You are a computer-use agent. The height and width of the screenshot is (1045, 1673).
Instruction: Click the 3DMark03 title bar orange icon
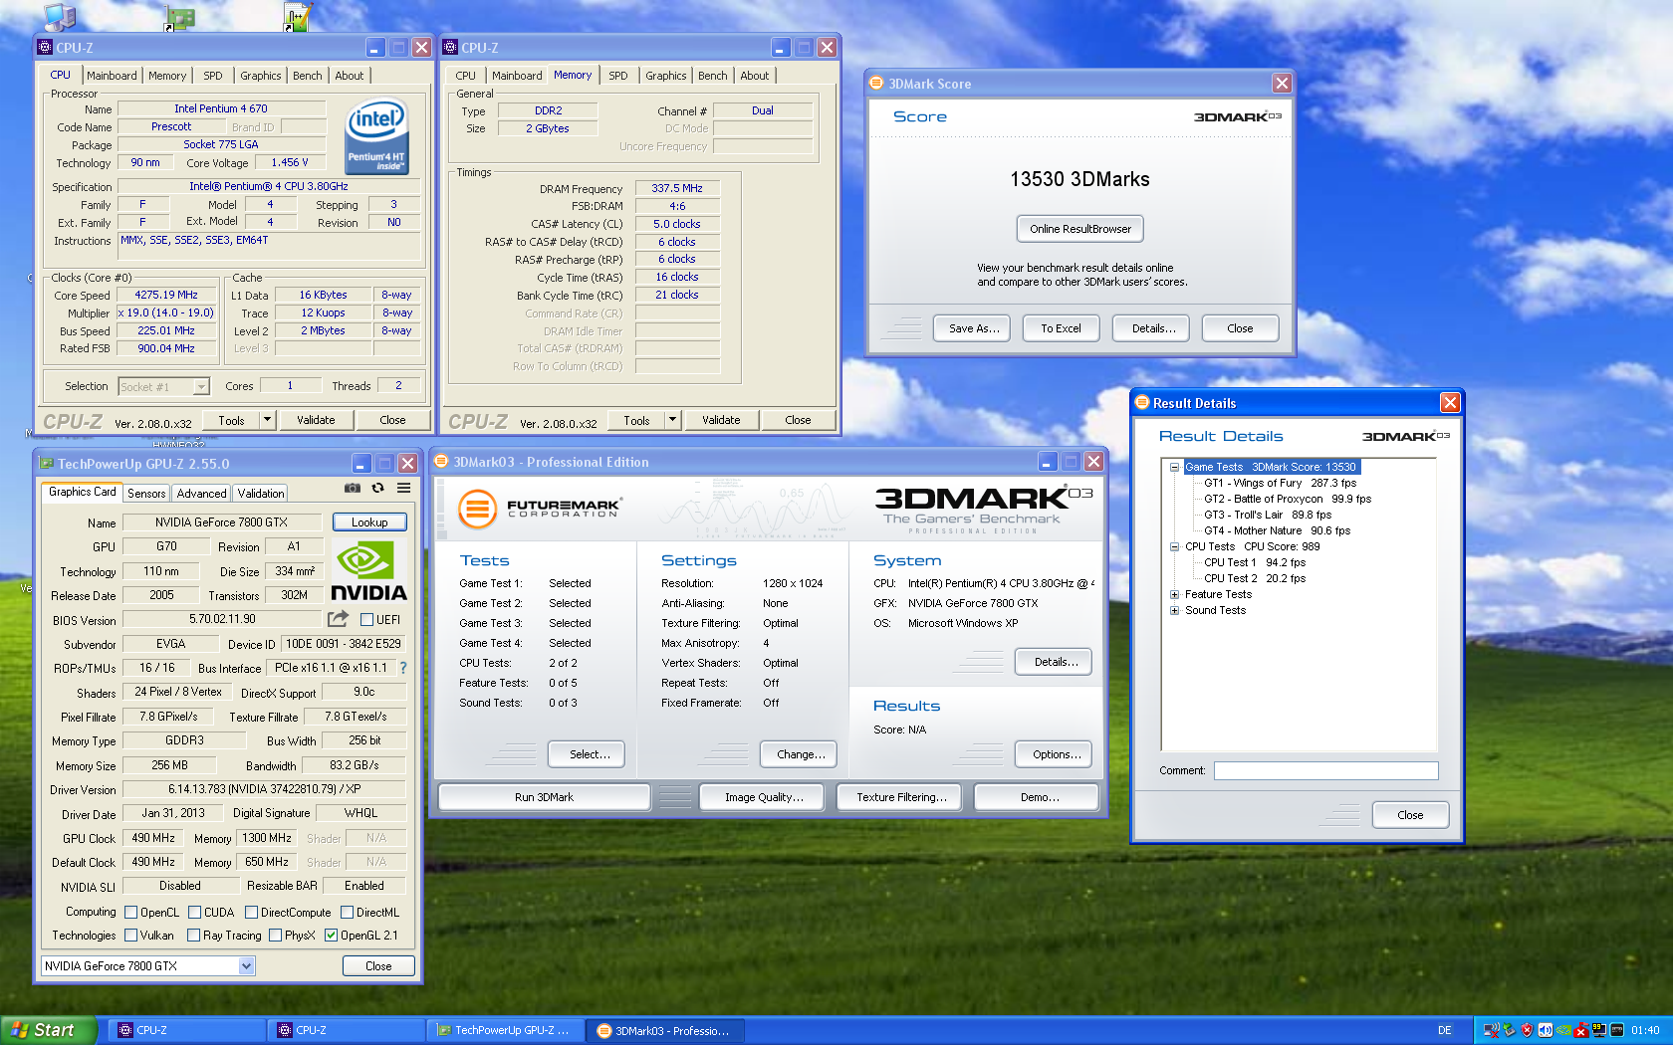tap(441, 461)
